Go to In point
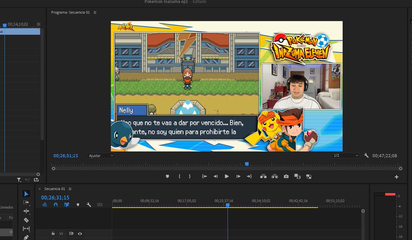The height and width of the screenshot is (240, 412). (x=204, y=176)
